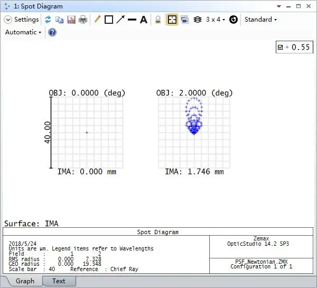This screenshot has width=317, height=288.
Task: Click the stacked layers overlay icon
Action: point(197,20)
